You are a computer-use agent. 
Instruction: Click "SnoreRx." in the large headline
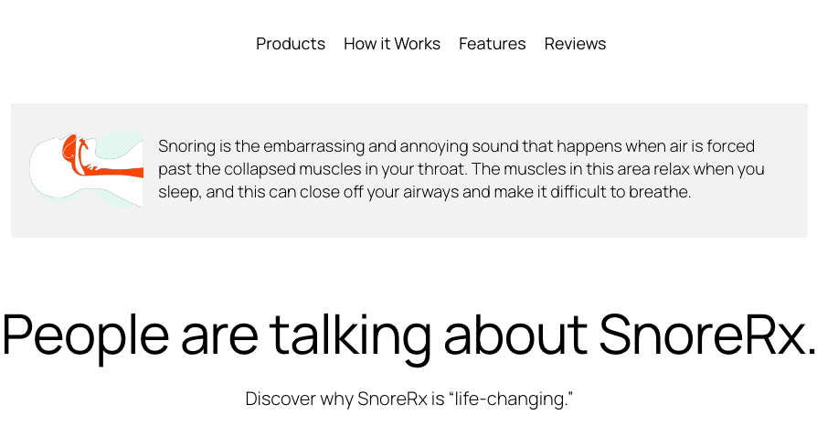click(x=706, y=334)
